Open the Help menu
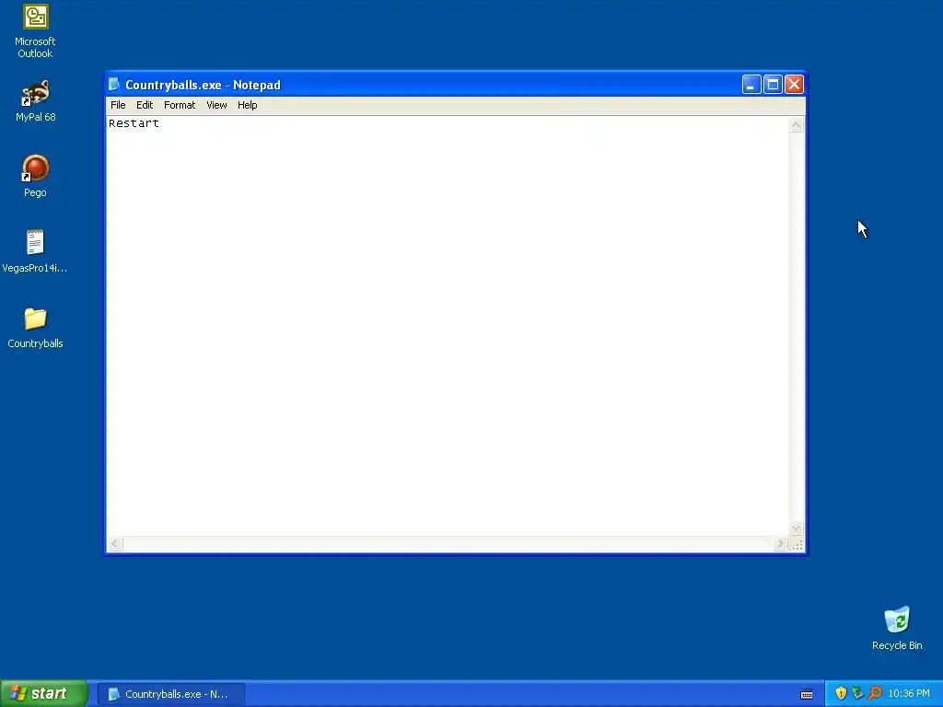The image size is (943, 707). coord(247,105)
